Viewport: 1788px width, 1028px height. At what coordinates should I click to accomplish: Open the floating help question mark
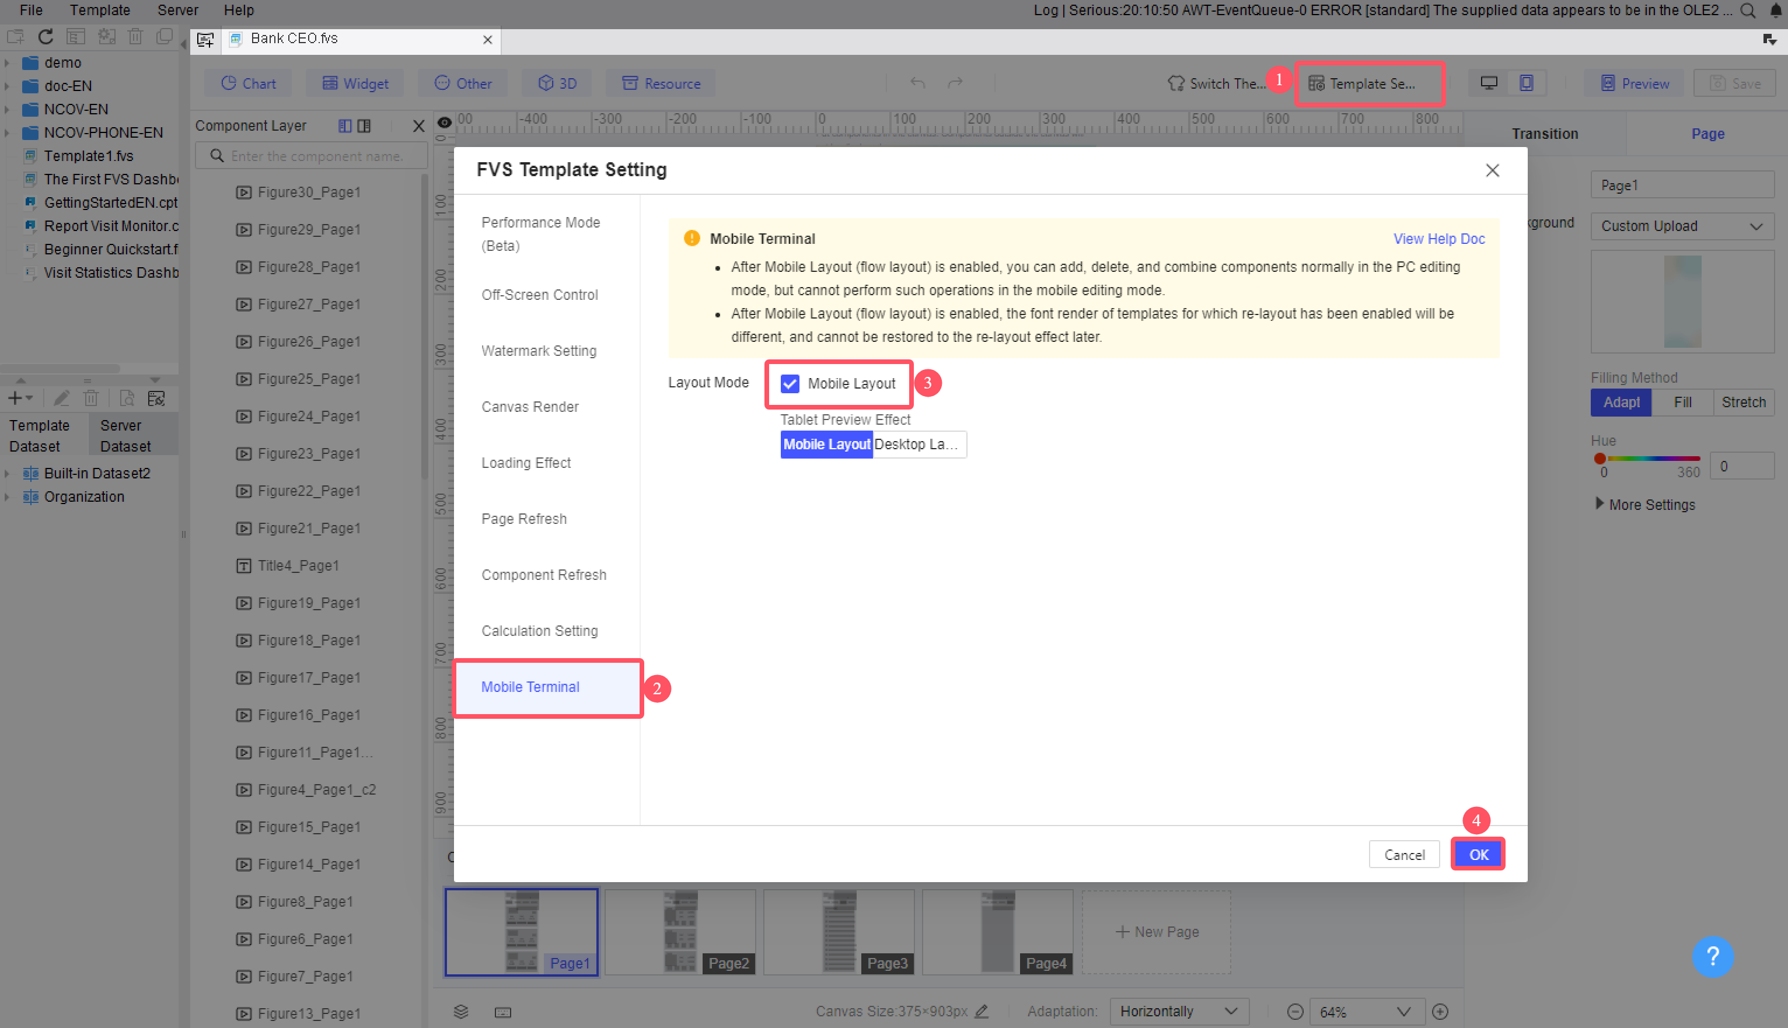1713,957
